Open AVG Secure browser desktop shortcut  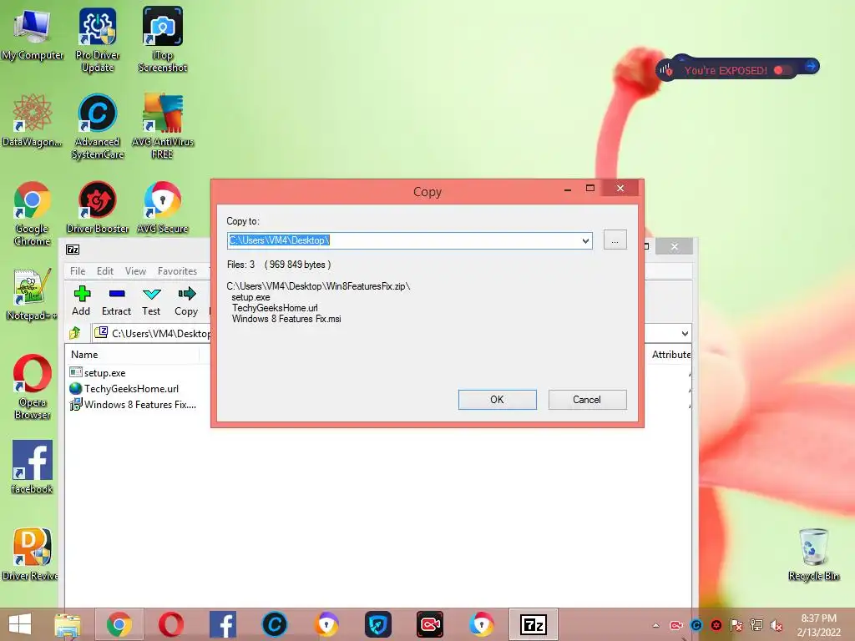click(x=163, y=208)
